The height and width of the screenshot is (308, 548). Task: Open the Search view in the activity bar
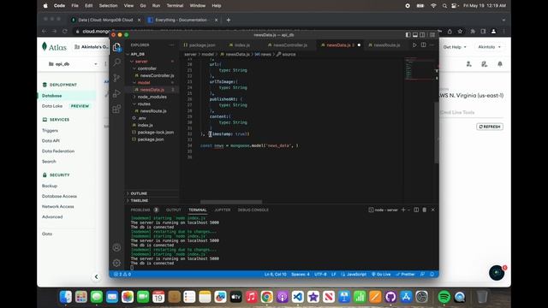[x=116, y=62]
